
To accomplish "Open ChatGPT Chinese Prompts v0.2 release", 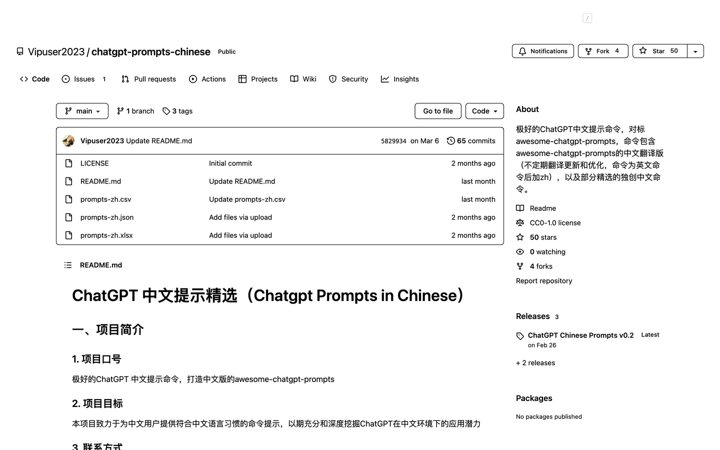I will [580, 335].
